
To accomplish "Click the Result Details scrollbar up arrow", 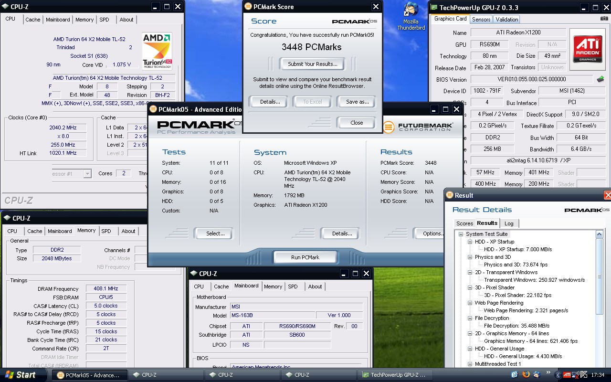I will pyautogui.click(x=600, y=234).
